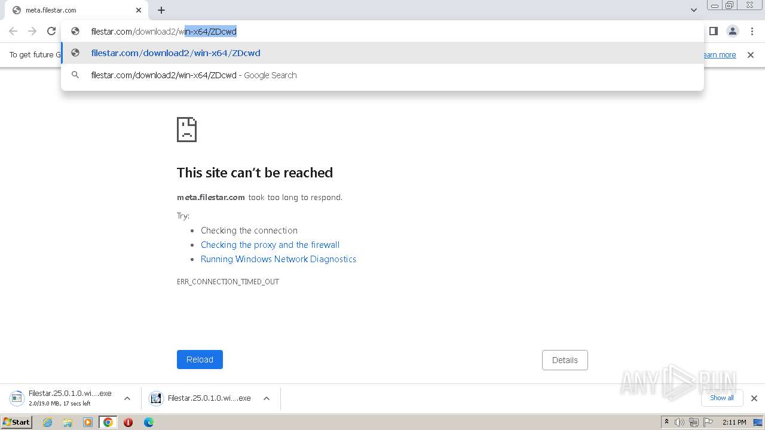Toggle the browser side panel icon
Viewport: 765px width, 430px height.
(714, 31)
